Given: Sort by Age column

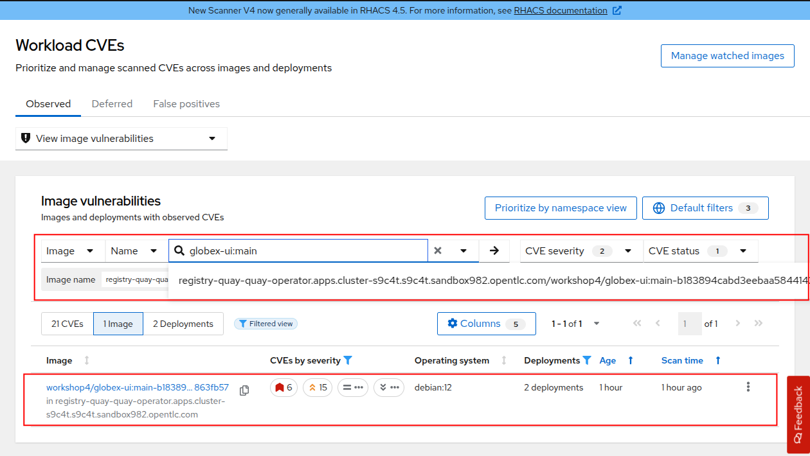Looking at the screenshot, I should coord(616,360).
